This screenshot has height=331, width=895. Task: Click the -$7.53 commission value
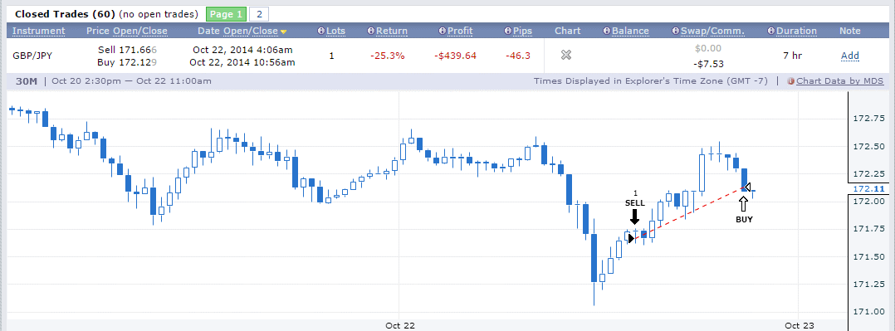click(x=707, y=63)
